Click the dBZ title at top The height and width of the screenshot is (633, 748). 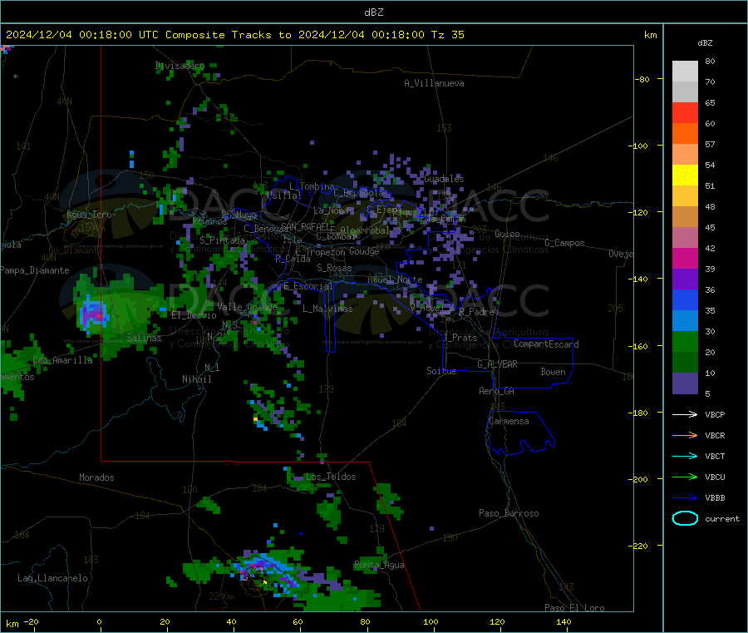[x=373, y=12]
